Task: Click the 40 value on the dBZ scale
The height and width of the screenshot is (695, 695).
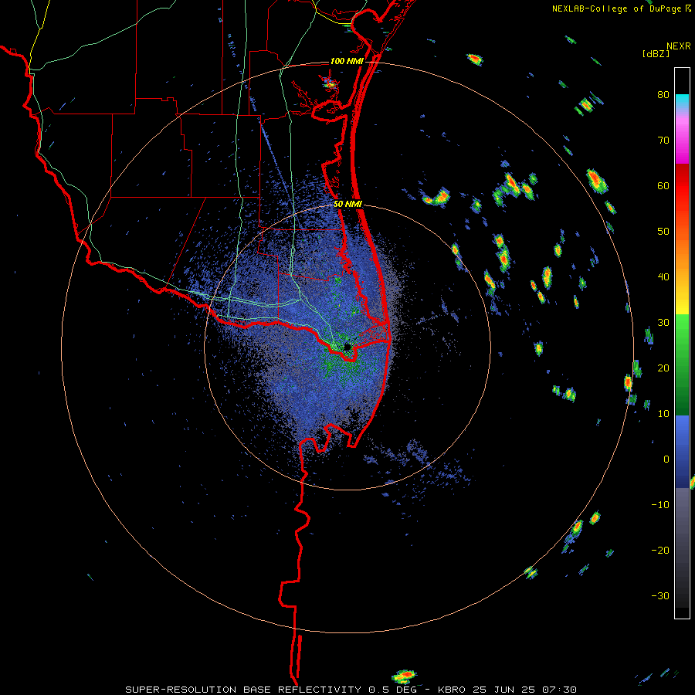Action: click(x=663, y=277)
